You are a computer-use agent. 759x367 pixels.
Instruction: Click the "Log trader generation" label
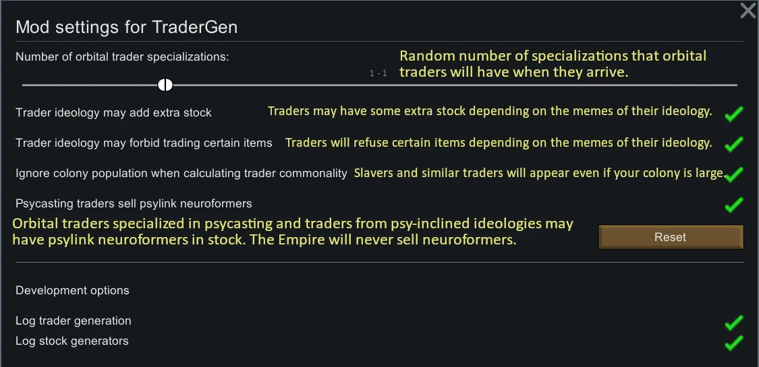[x=73, y=321]
